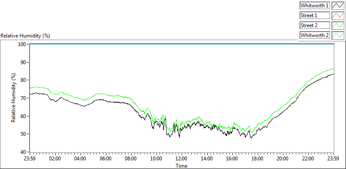Click the leftmost 23:59 time axis label

point(30,158)
